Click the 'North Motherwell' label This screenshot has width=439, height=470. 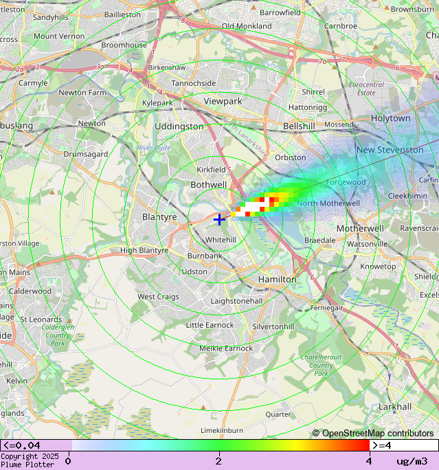(328, 203)
